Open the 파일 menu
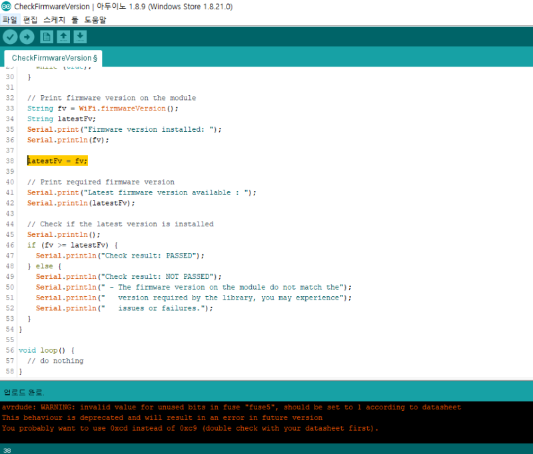Screen dimensions: 533x454 9,20
